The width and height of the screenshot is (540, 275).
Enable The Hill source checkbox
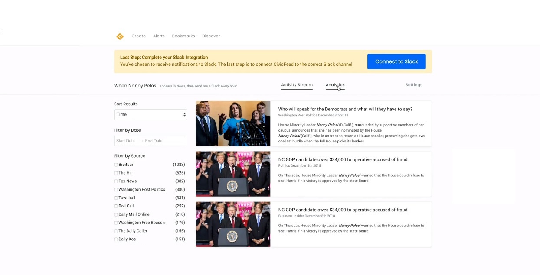(x=116, y=173)
